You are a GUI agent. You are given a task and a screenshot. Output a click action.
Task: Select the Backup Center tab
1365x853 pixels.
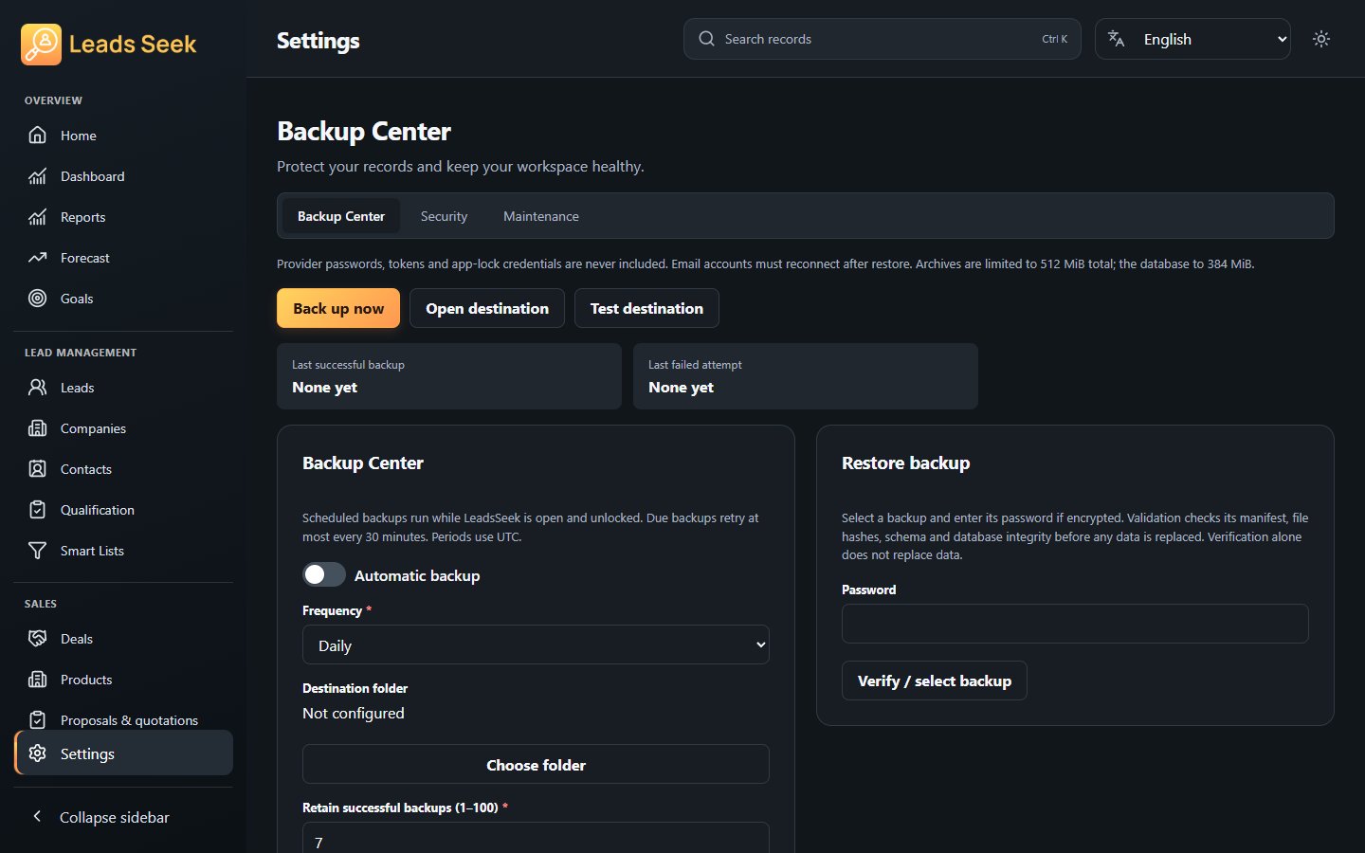point(341,216)
